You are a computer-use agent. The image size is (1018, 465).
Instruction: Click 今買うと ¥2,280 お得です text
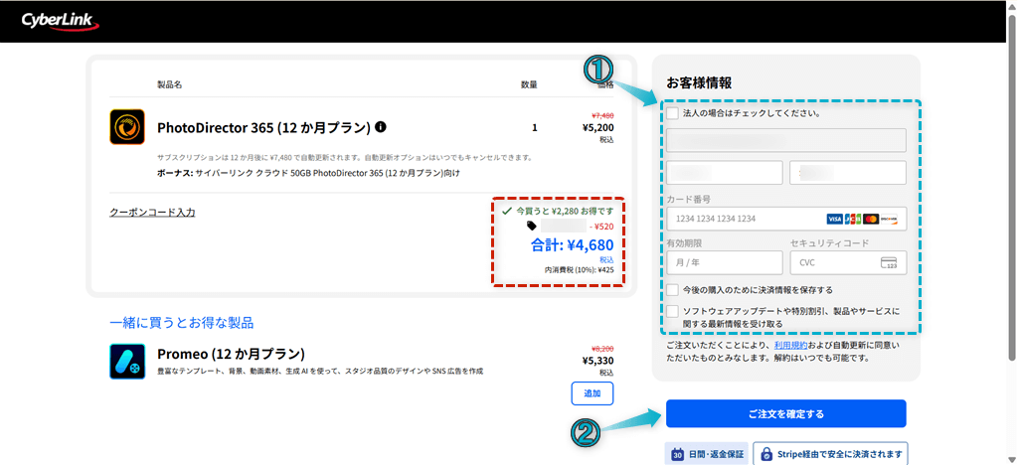(565, 211)
